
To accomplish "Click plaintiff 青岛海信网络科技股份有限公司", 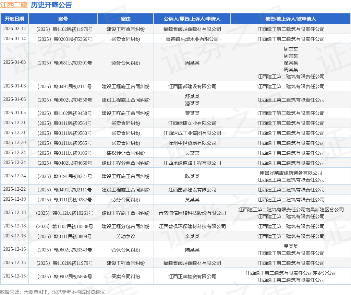I will point(192,213).
